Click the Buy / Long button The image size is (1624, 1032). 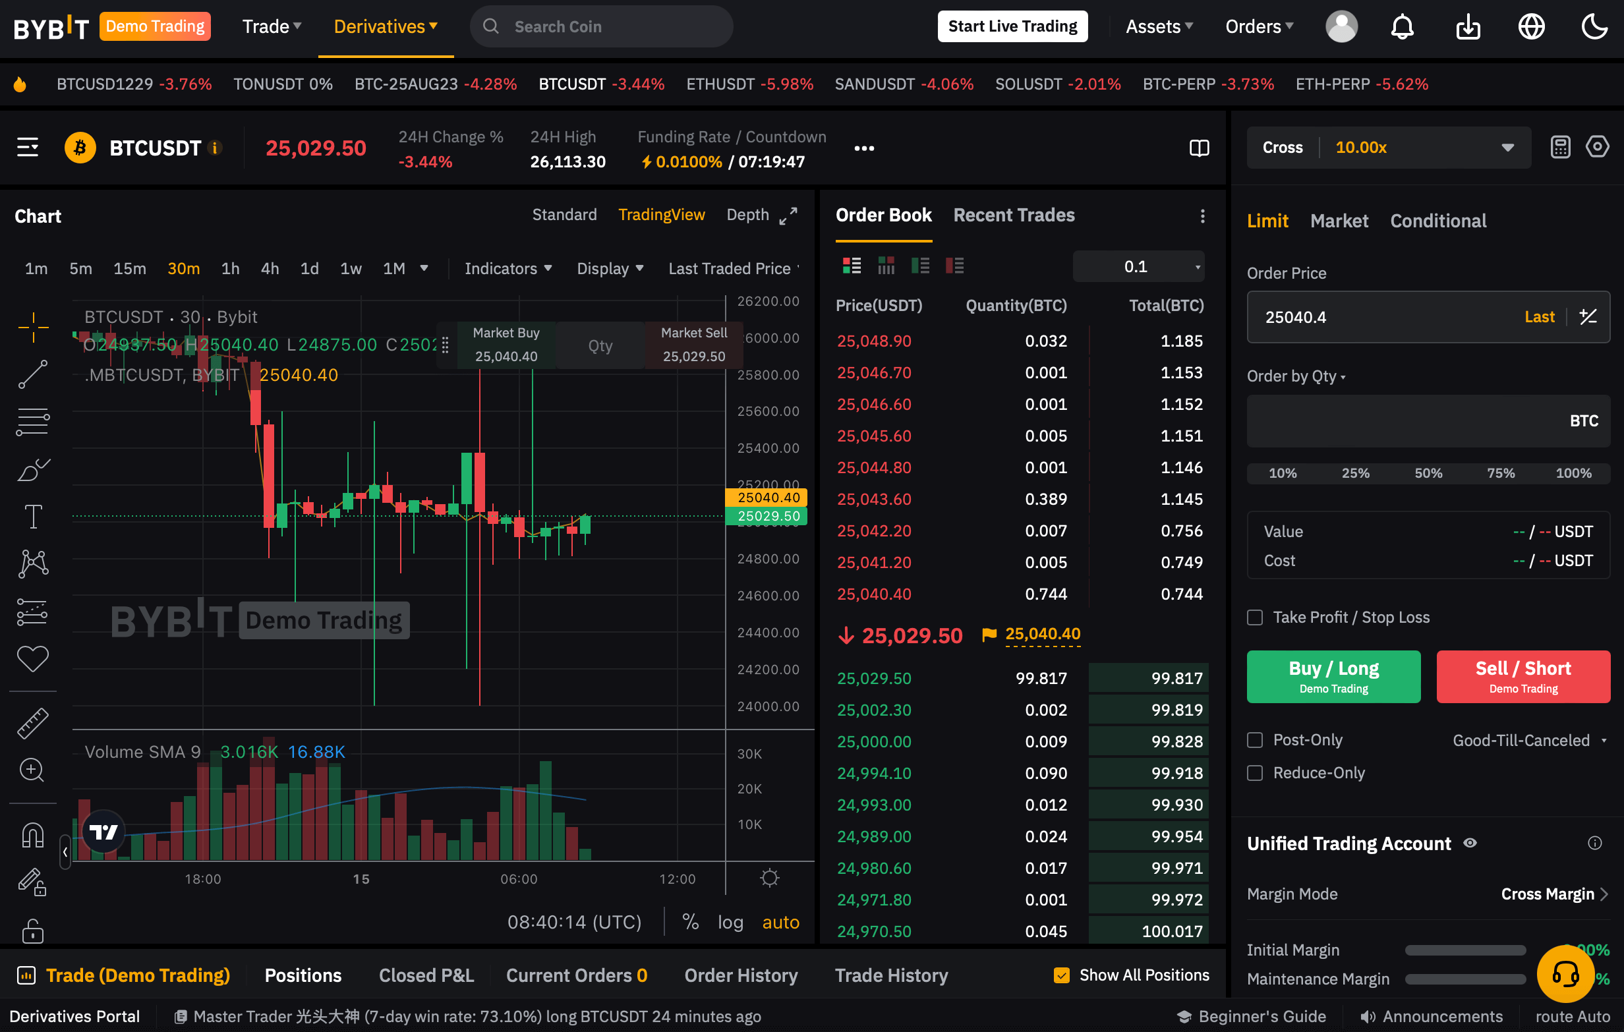point(1333,675)
